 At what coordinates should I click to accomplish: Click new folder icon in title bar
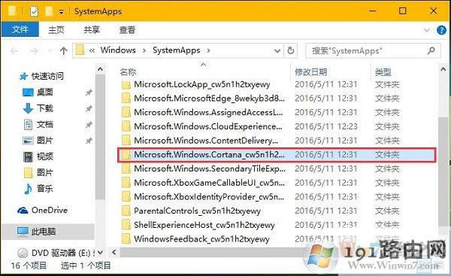49,11
